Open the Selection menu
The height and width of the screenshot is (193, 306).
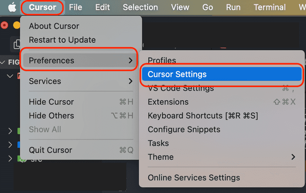[140, 7]
